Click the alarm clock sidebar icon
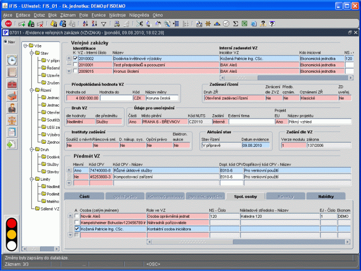This screenshot has height=271, width=361. point(12,60)
